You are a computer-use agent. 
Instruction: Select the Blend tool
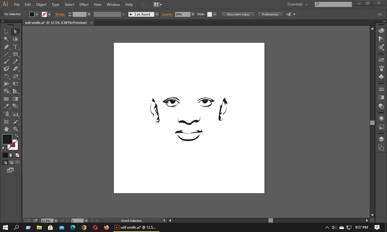pos(15,106)
